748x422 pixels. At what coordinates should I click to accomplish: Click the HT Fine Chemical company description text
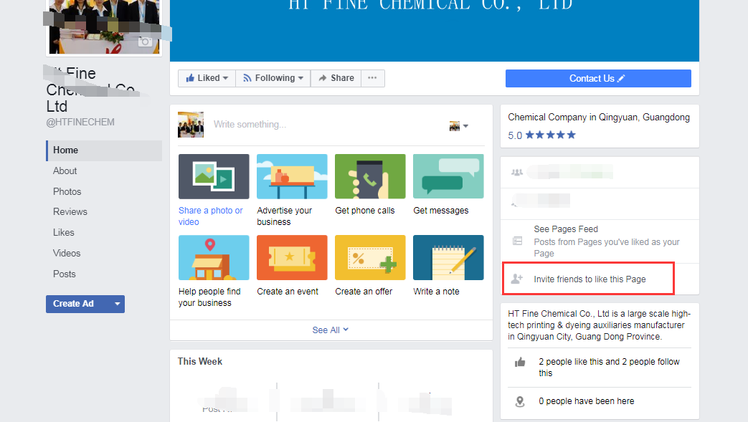599,325
